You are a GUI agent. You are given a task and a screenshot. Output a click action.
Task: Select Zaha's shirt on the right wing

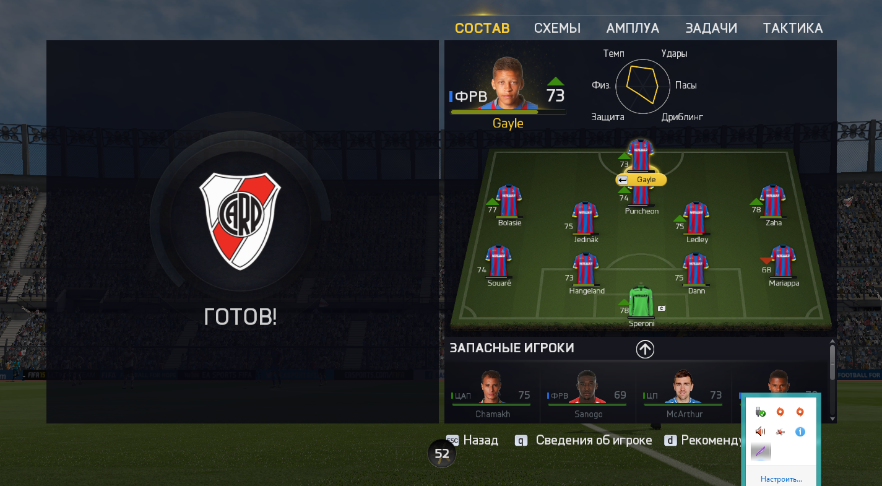click(x=772, y=201)
